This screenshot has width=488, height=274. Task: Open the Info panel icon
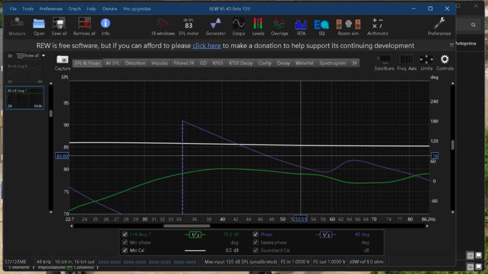pyautogui.click(x=105, y=26)
